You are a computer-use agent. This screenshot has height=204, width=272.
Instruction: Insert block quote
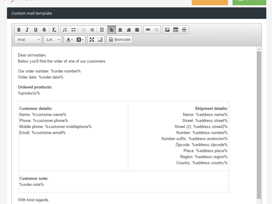pos(102,30)
